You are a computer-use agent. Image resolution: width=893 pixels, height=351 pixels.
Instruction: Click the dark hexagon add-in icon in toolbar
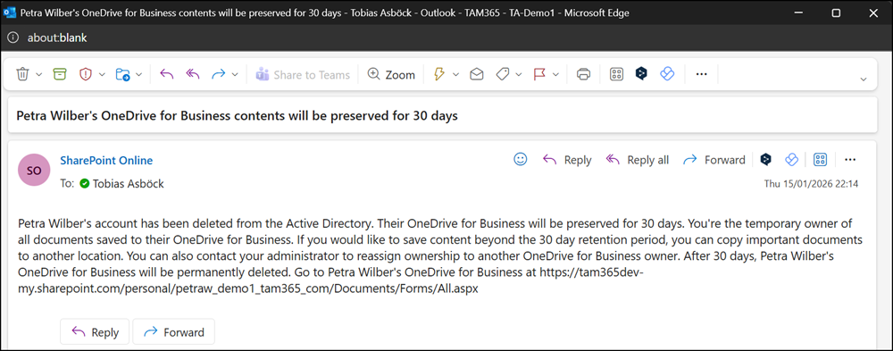tap(641, 74)
